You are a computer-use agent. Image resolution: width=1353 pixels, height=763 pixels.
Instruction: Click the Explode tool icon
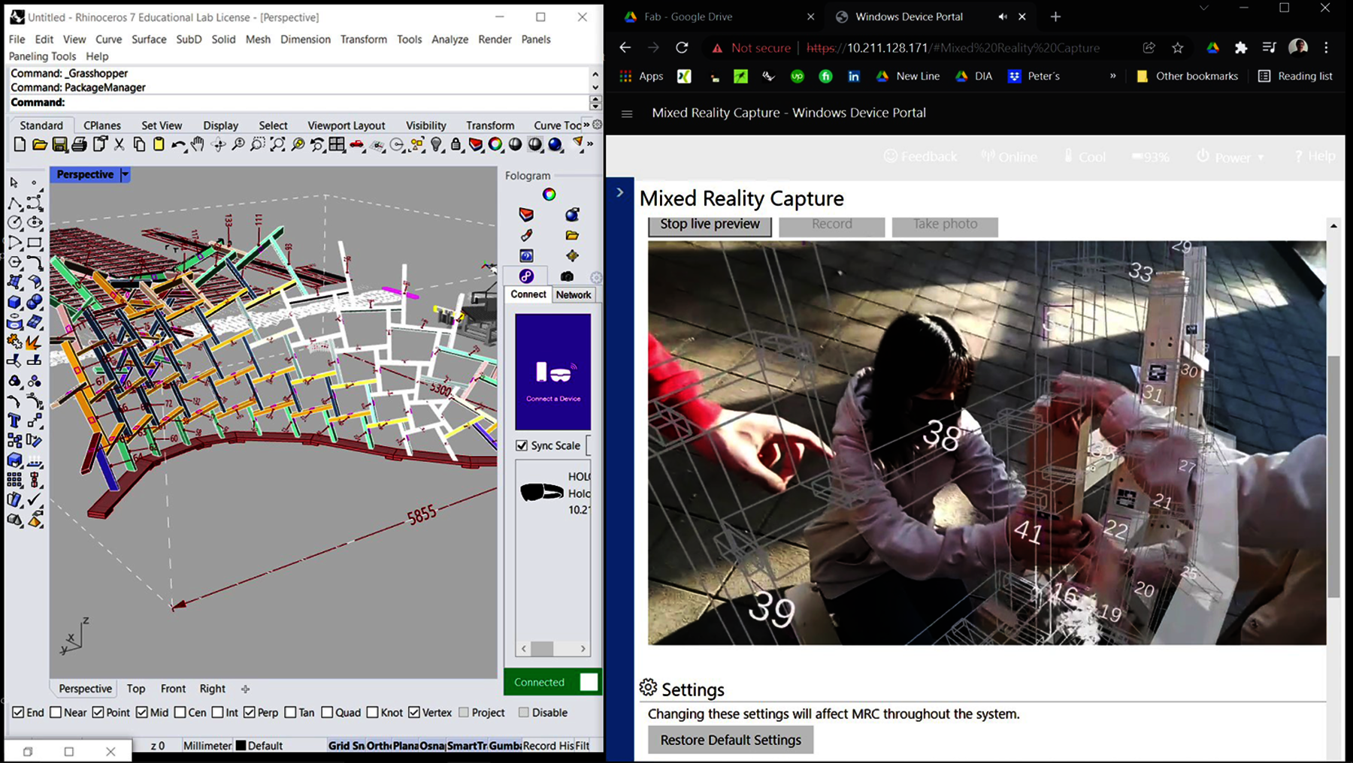(x=35, y=342)
